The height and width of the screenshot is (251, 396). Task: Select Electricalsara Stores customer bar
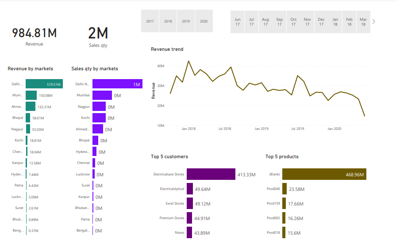click(211, 174)
